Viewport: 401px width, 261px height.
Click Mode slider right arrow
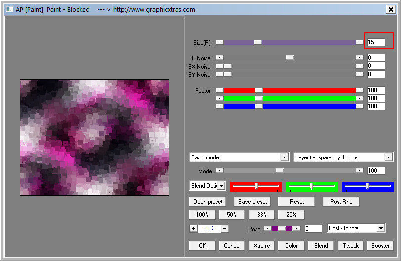pos(359,170)
